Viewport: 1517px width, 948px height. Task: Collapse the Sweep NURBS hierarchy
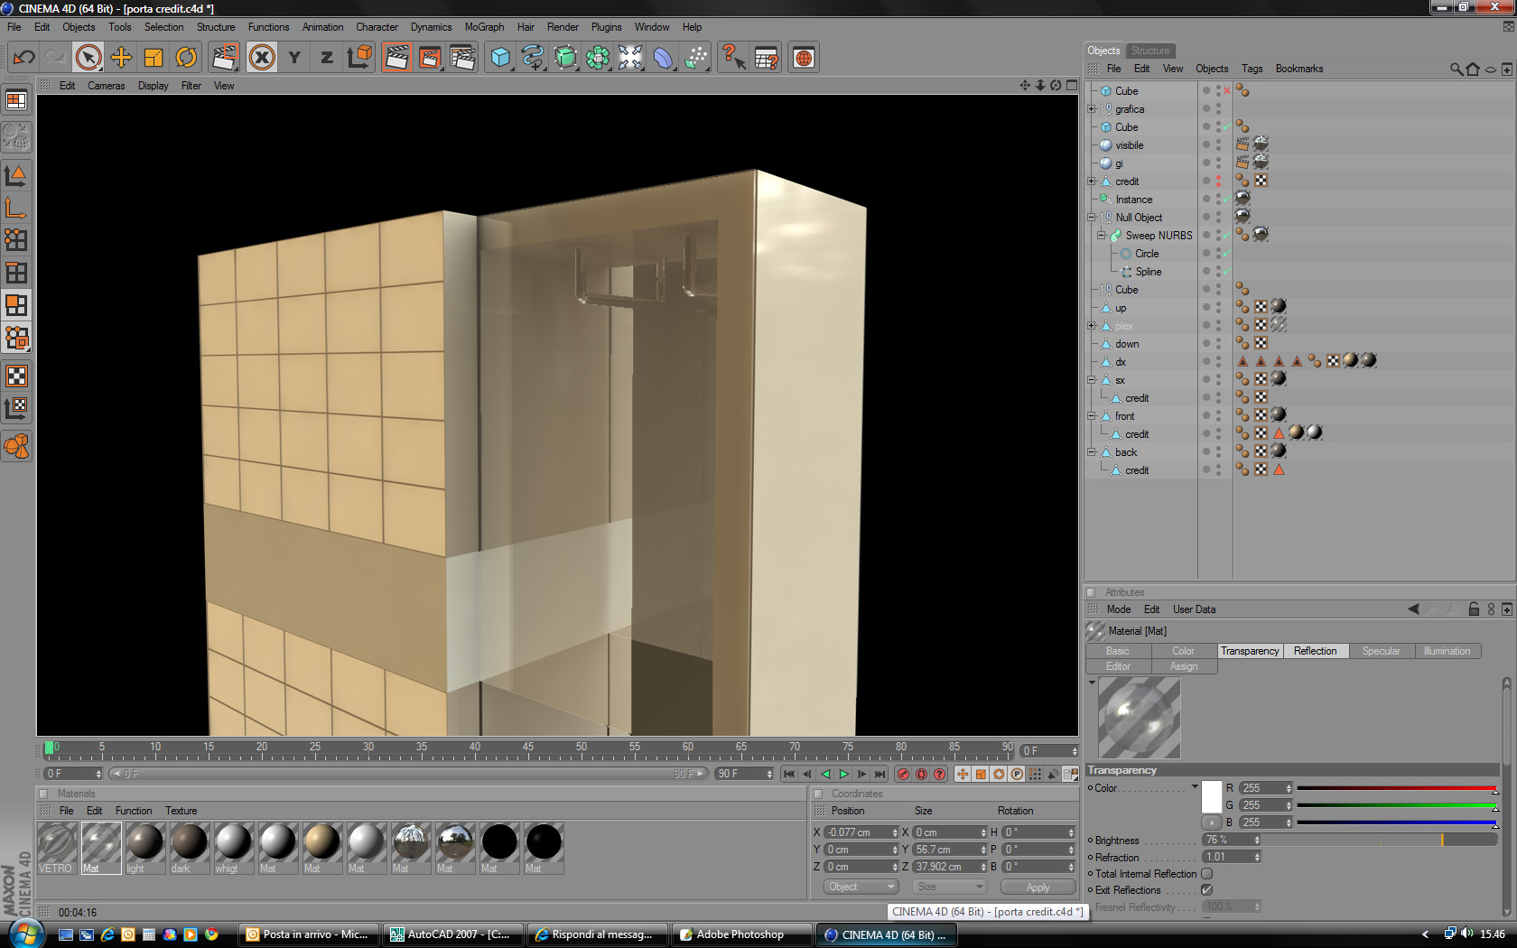point(1102,236)
